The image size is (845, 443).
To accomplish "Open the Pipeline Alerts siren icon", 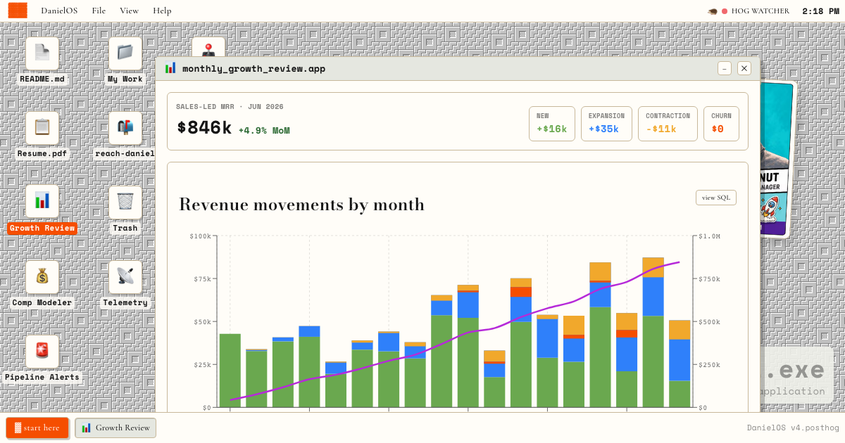I will tap(42, 352).
